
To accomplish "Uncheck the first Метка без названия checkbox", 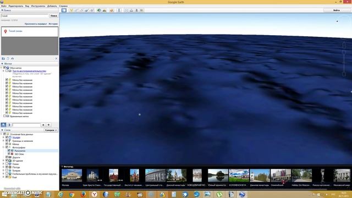I will pyautogui.click(x=7, y=80).
